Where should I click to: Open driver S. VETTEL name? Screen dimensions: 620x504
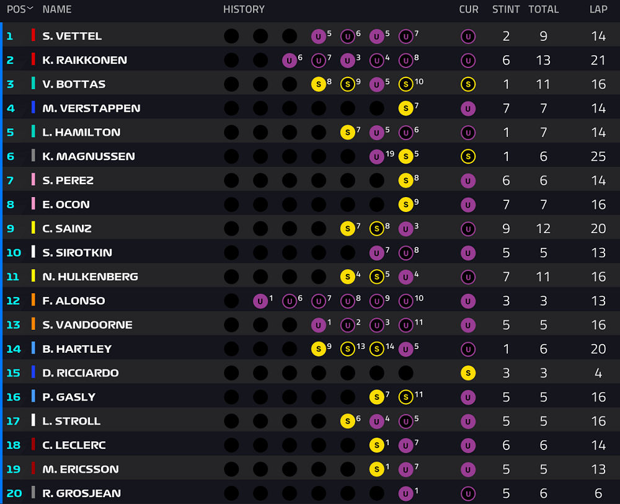click(72, 36)
